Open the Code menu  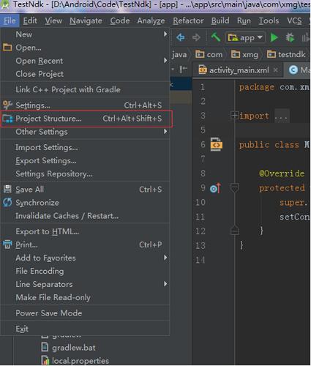pyautogui.click(x=120, y=20)
